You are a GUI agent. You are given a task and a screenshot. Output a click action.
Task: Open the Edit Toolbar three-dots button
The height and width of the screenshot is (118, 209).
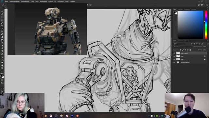(x=2, y=71)
